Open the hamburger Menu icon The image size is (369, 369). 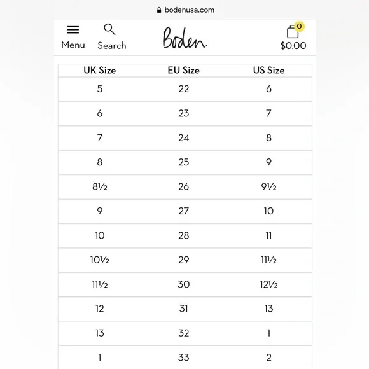click(73, 30)
